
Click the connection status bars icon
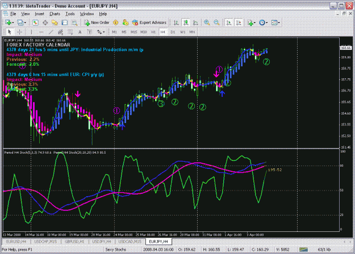[303, 249]
